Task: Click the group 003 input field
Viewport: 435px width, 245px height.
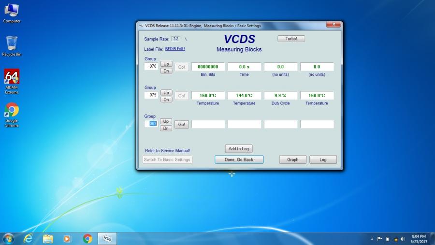Action: pos(151,124)
